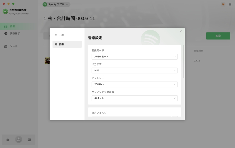Open the user profile avatar icon
Viewport: 235px width, 148px height.
[19, 140]
